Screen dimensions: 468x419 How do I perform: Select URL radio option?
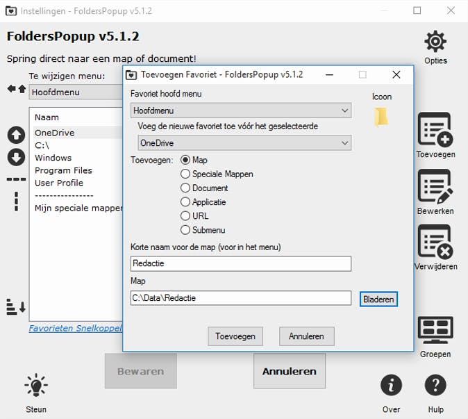(x=194, y=216)
